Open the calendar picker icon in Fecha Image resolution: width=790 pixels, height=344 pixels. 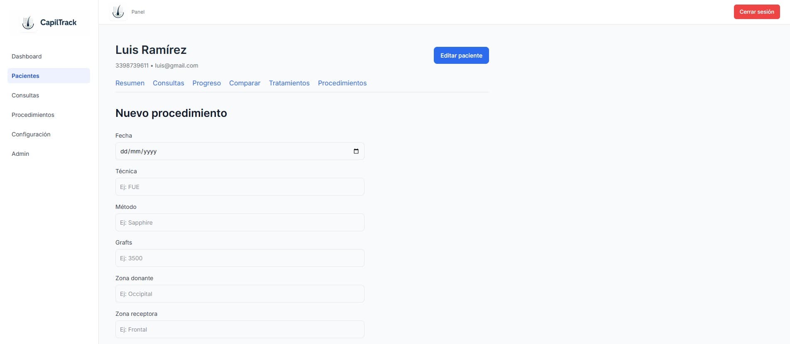point(356,151)
